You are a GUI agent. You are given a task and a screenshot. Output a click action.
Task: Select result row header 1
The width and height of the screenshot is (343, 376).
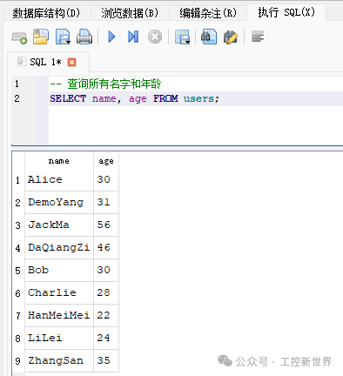[x=18, y=180]
